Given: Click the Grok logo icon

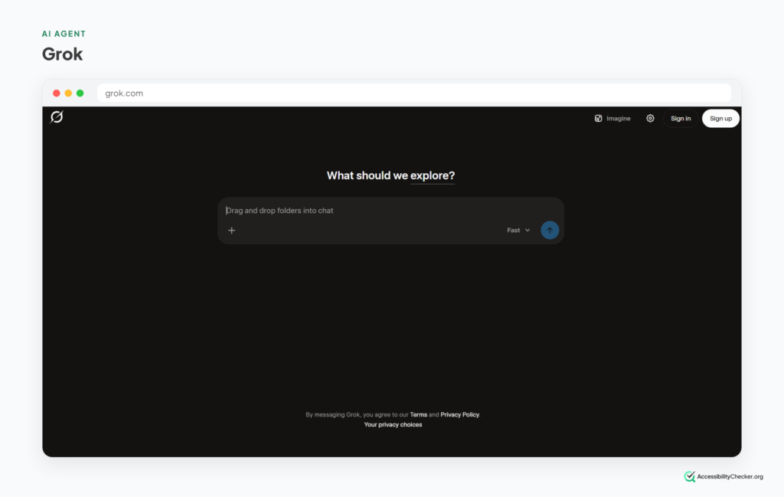Looking at the screenshot, I should click(57, 117).
